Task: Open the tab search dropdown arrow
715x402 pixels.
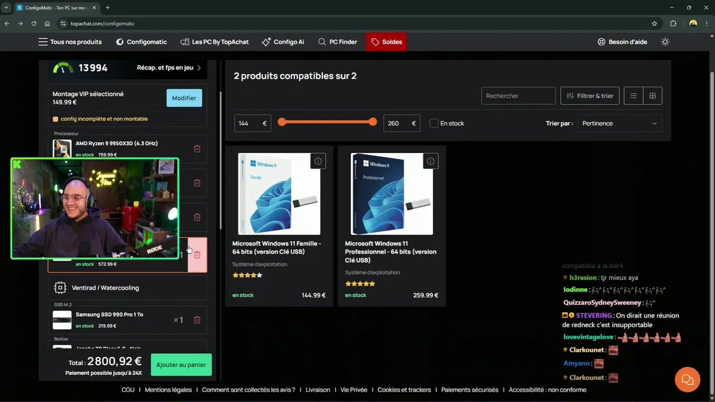Action: click(x=6, y=8)
